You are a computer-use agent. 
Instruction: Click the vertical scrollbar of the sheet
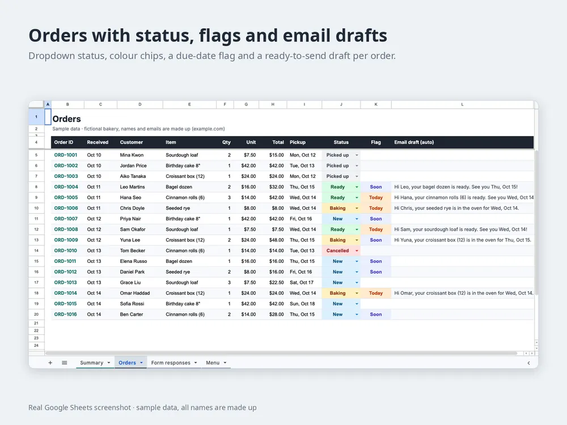pos(536,222)
